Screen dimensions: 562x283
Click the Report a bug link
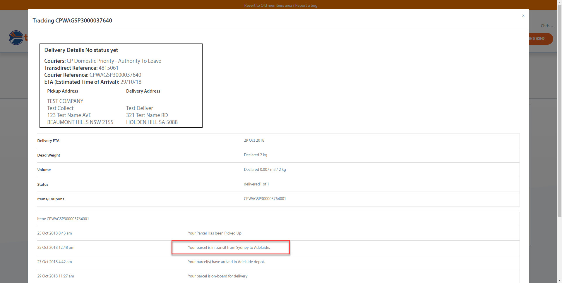point(306,5)
